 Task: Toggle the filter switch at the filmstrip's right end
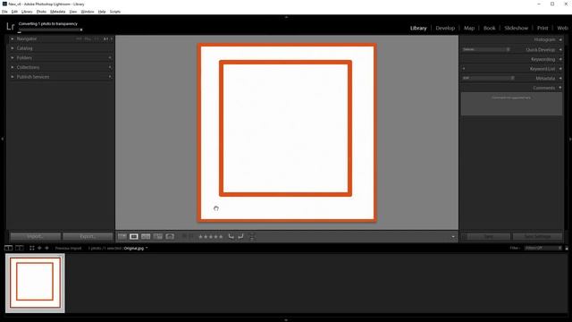point(567,248)
